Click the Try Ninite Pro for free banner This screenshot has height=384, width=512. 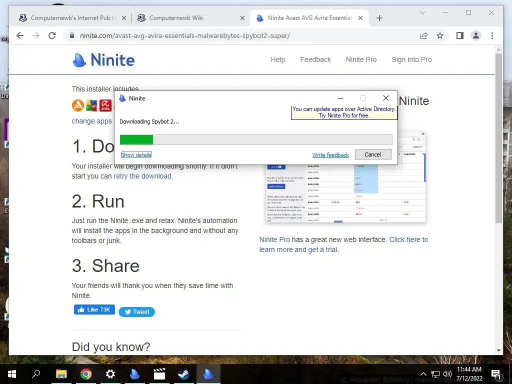[x=343, y=112]
